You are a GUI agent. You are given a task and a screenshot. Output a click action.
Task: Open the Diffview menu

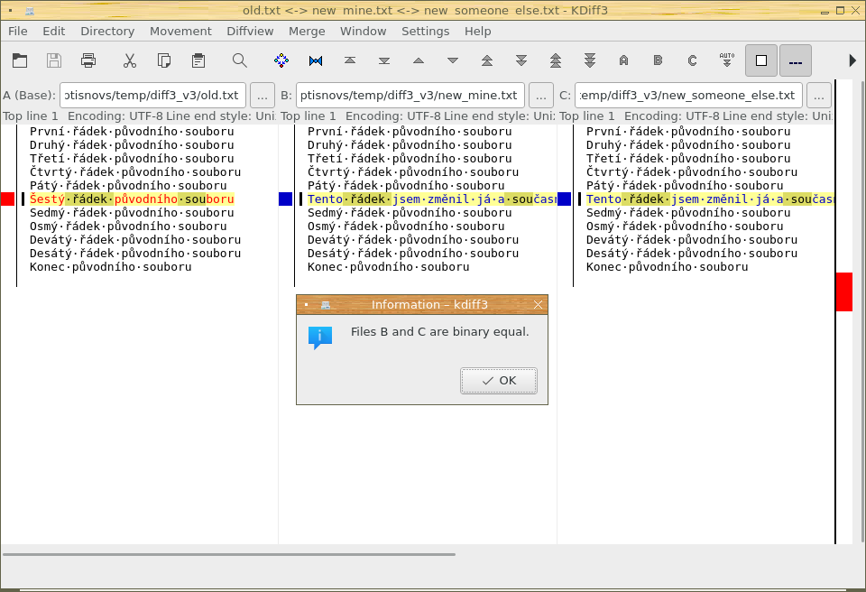[x=250, y=31]
